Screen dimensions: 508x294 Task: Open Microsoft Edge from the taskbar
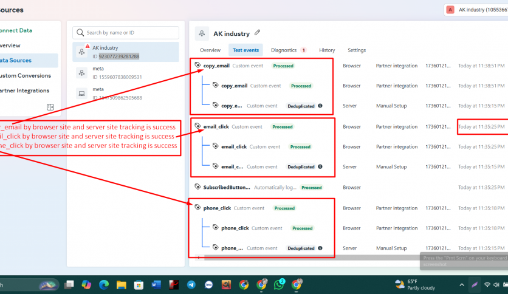[x=104, y=285]
